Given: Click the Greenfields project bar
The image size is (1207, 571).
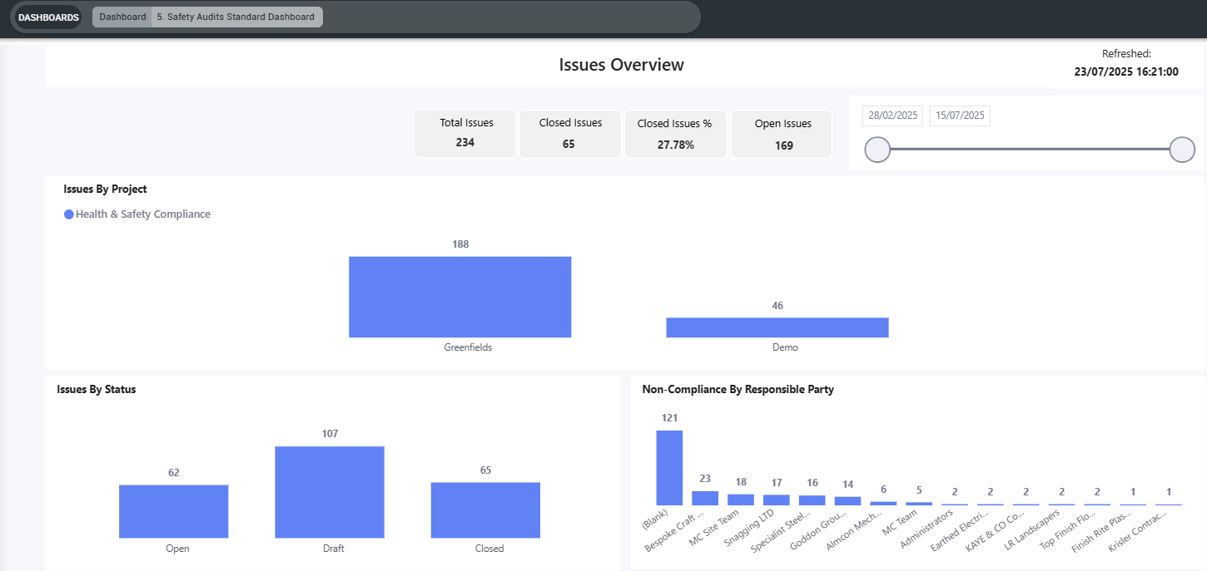Looking at the screenshot, I should [x=460, y=297].
